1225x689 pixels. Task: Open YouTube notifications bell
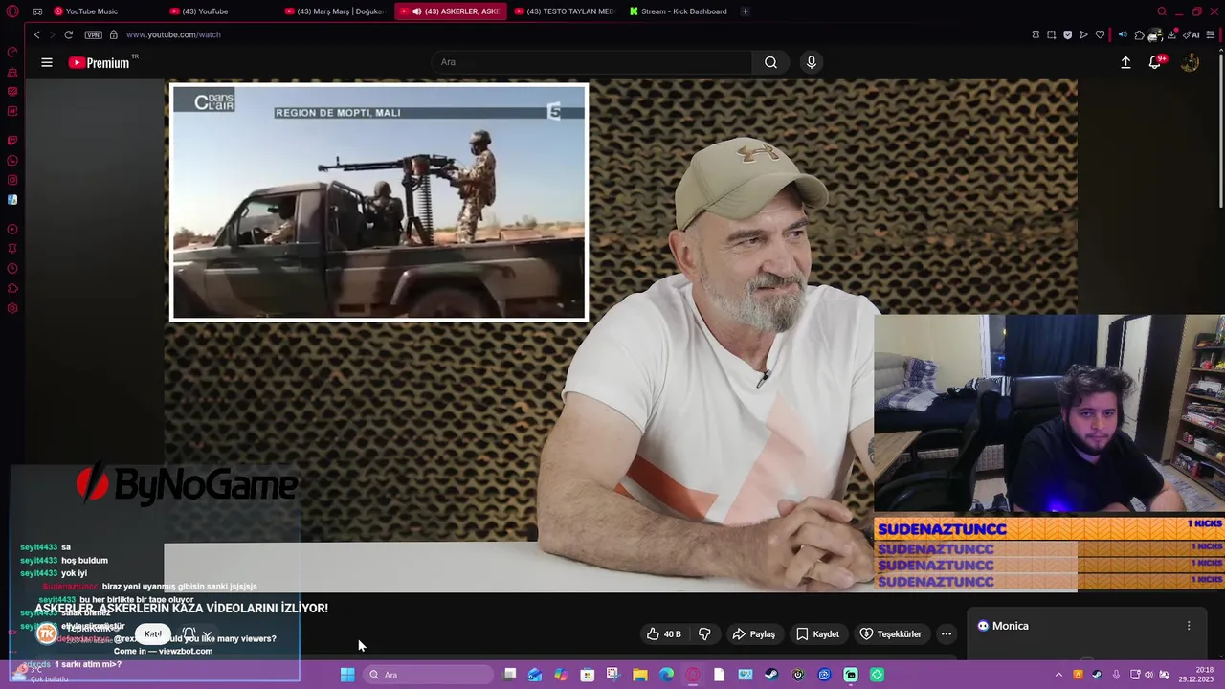tap(1155, 62)
